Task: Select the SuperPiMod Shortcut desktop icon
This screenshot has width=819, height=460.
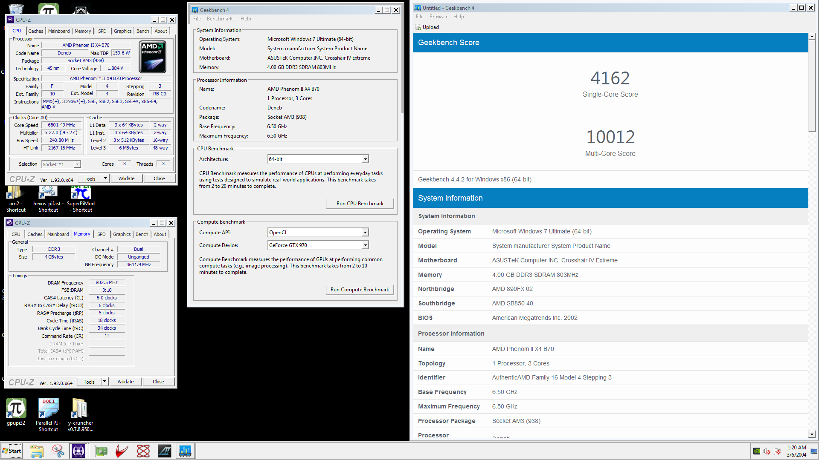Action: (x=81, y=200)
